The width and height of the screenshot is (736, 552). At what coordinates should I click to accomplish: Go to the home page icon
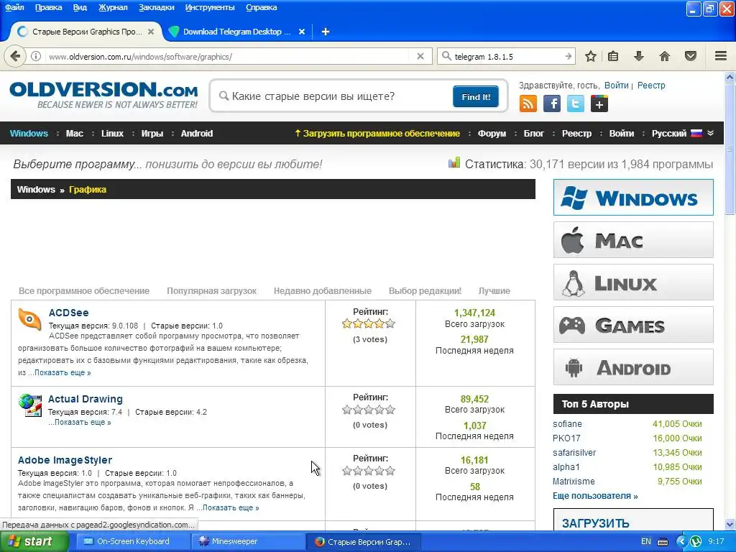click(x=664, y=56)
